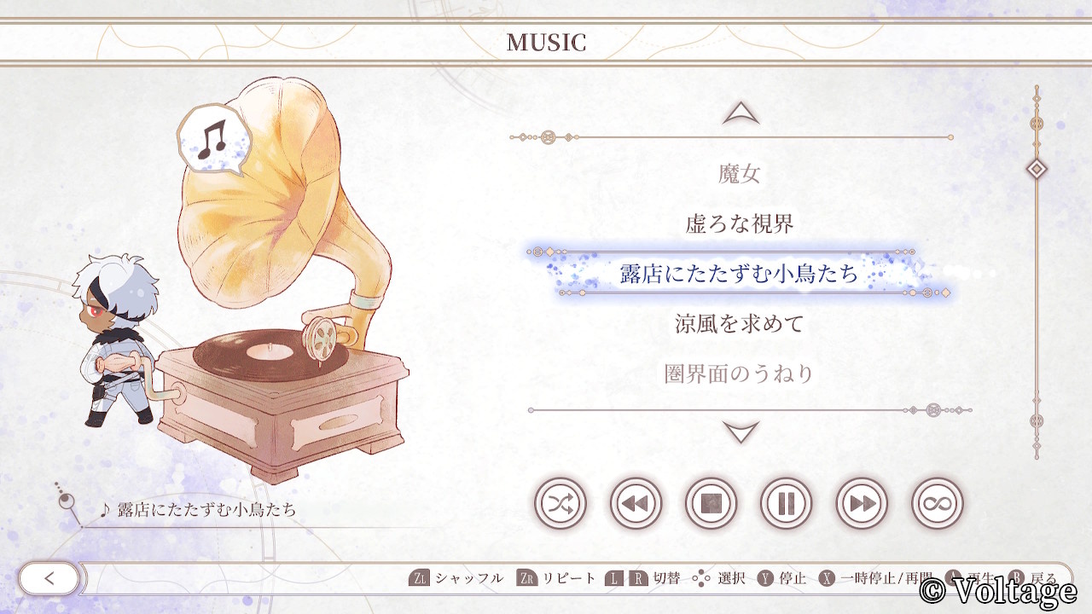The width and height of the screenshot is (1092, 614).
Task: Select the track 涼風を求めて
Action: tap(740, 324)
